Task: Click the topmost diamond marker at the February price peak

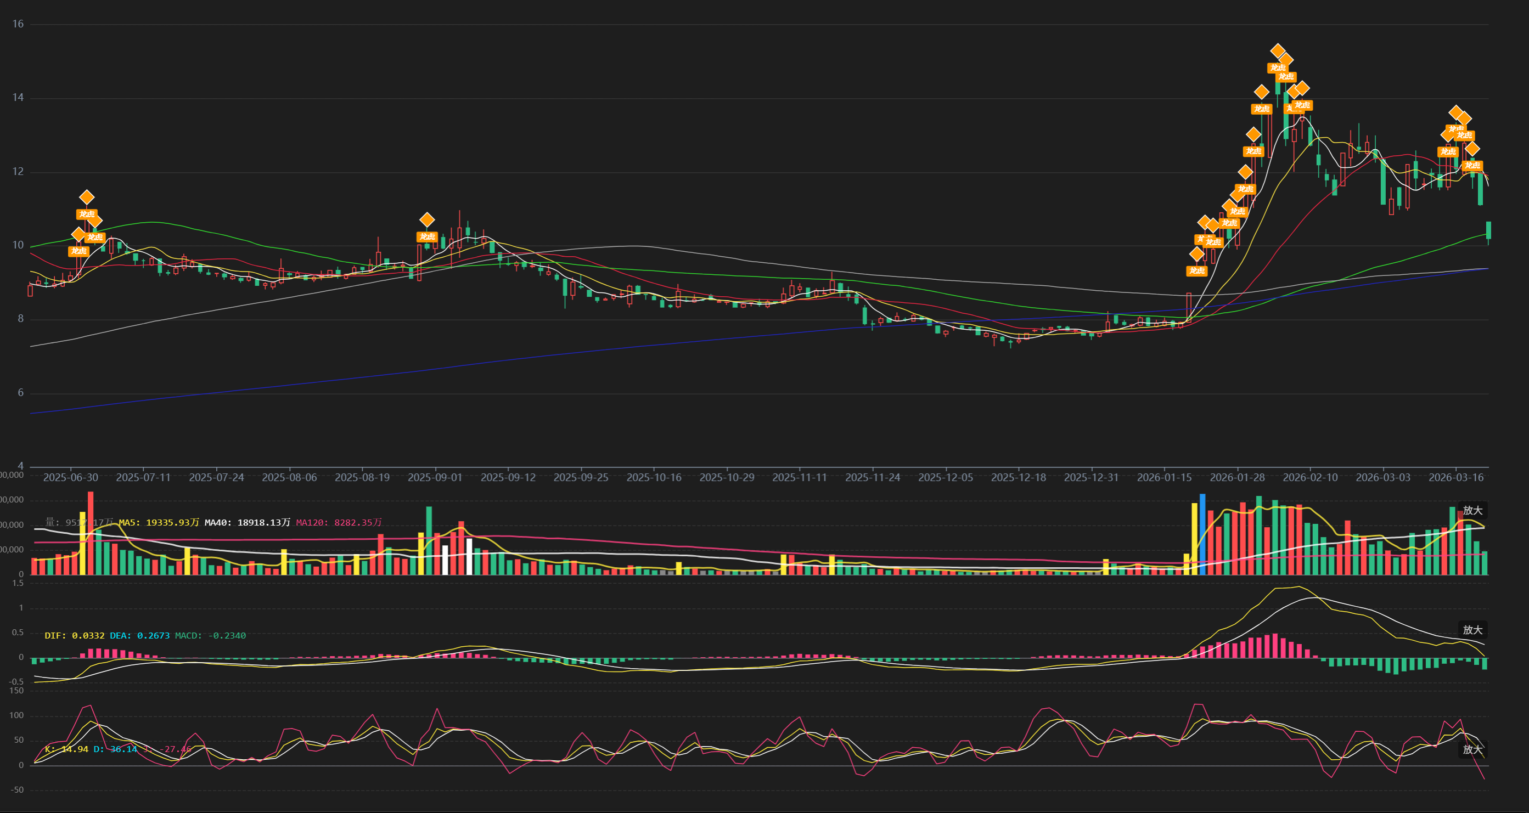Action: point(1278,51)
